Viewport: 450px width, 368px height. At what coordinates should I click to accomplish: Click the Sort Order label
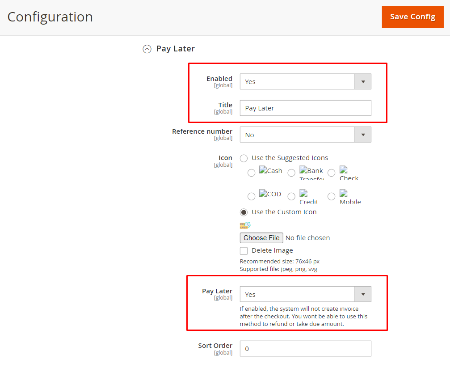215,346
